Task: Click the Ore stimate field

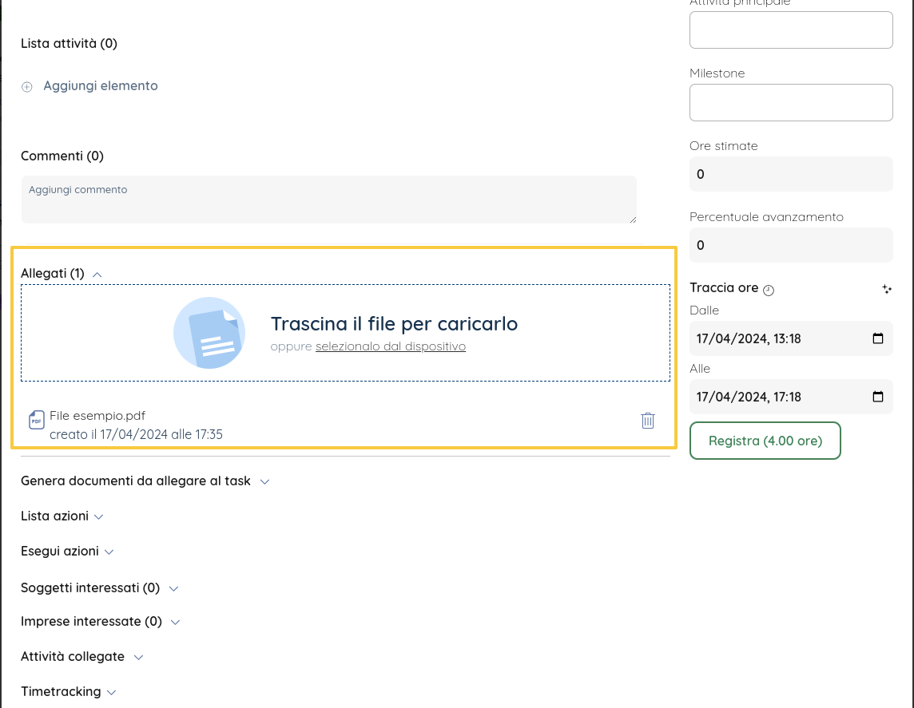Action: coord(790,174)
